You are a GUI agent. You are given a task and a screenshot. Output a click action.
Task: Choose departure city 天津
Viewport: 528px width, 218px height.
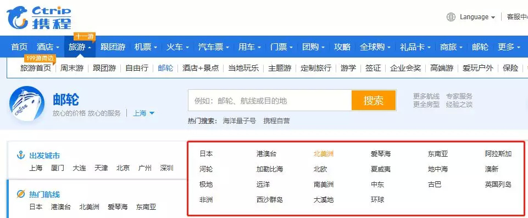101,168
